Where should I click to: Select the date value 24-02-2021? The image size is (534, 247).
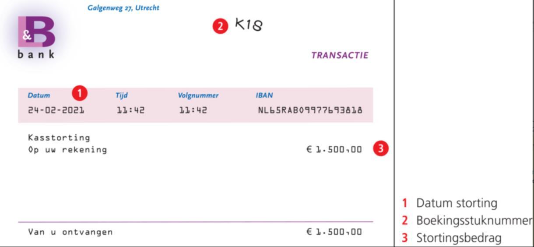click(x=56, y=110)
